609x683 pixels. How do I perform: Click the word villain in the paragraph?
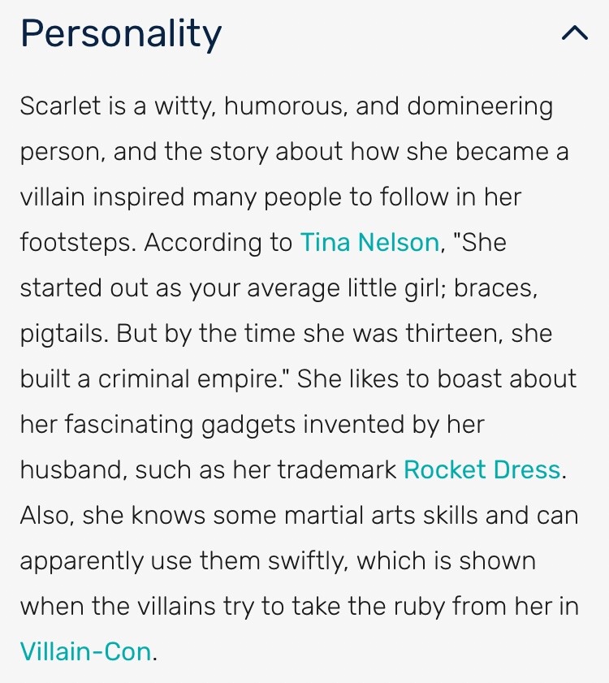tap(52, 197)
